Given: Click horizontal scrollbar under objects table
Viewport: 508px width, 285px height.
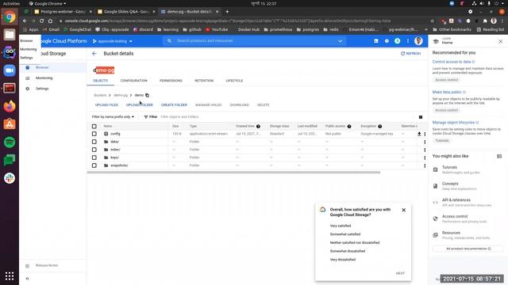Looking at the screenshot, I should 233,173.
